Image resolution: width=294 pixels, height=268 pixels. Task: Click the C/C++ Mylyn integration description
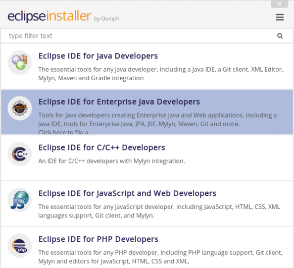point(112,161)
